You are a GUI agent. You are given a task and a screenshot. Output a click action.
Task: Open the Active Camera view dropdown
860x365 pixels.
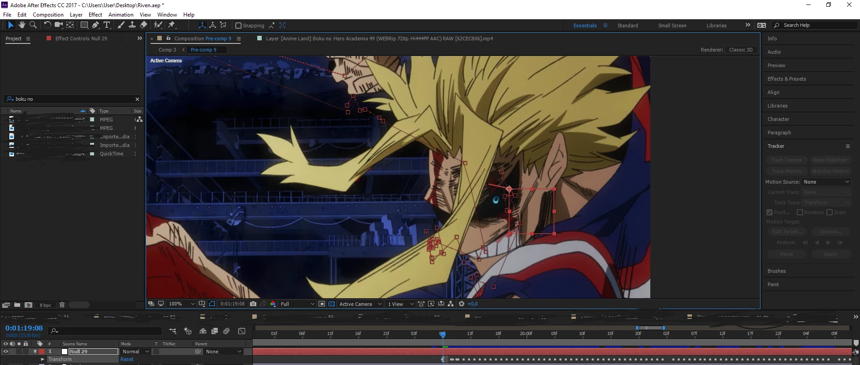coord(360,304)
